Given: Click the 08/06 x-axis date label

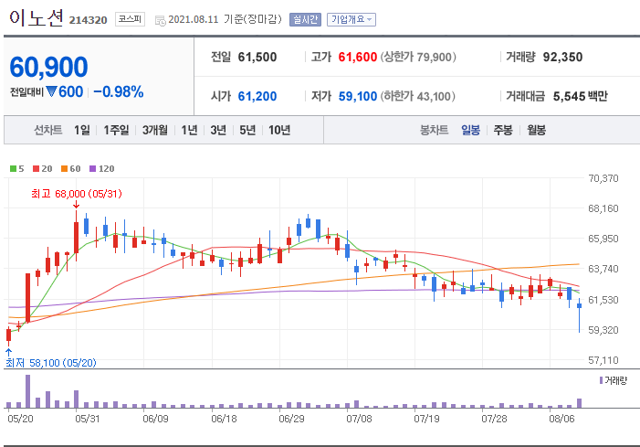Looking at the screenshot, I should (561, 419).
